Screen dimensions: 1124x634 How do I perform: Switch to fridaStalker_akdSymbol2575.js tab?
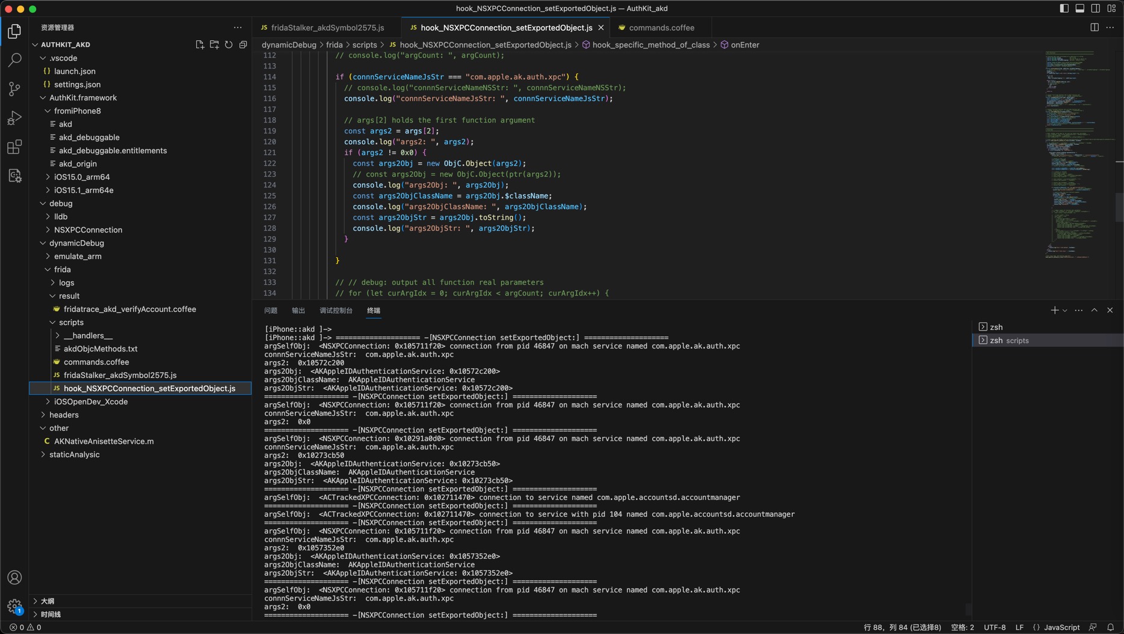point(327,28)
